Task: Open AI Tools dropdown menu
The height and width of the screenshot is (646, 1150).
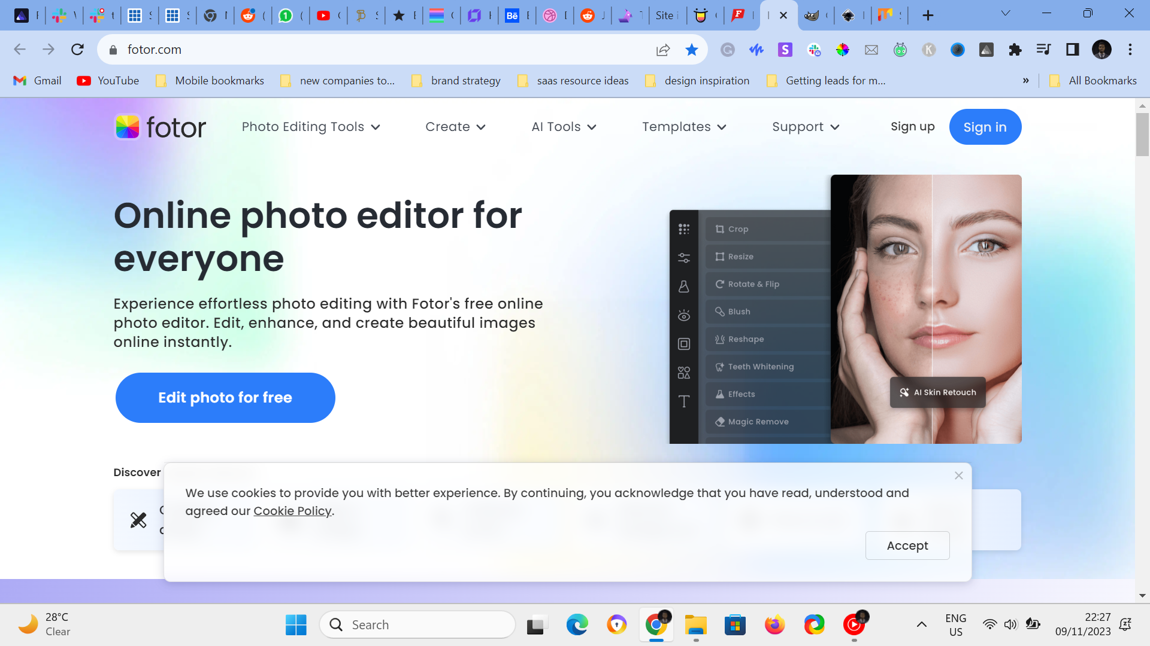Action: pos(564,127)
